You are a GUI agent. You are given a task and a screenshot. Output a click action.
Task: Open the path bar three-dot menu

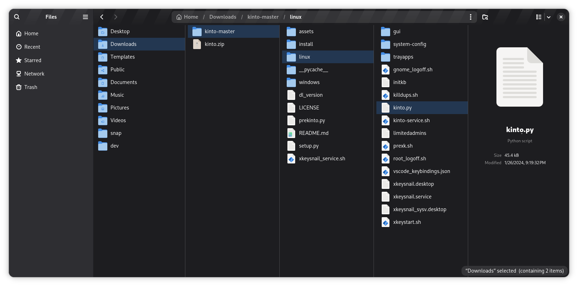471,17
